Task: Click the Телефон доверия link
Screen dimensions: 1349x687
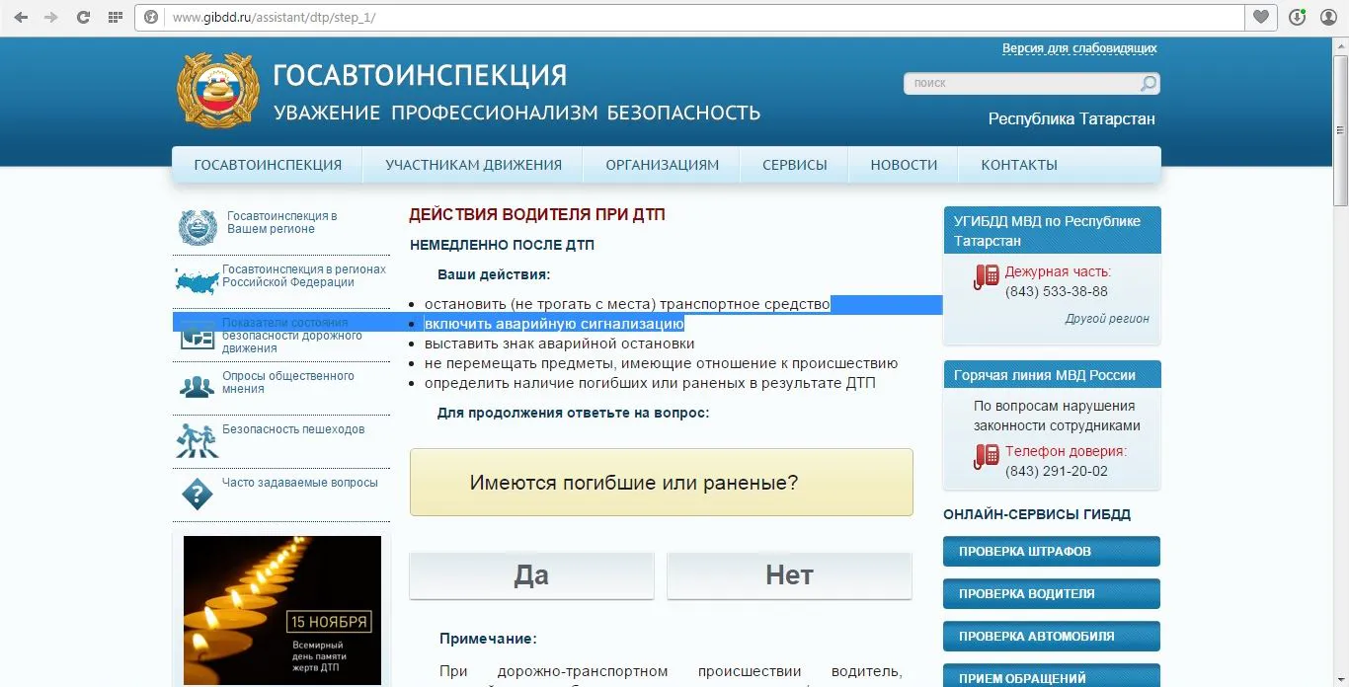Action: [x=1066, y=451]
